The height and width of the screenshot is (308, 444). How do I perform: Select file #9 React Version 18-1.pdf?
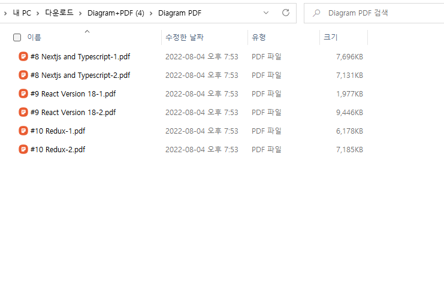73,93
